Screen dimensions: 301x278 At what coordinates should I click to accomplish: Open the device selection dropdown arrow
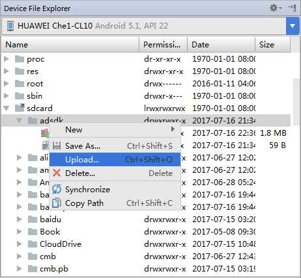tap(293, 26)
